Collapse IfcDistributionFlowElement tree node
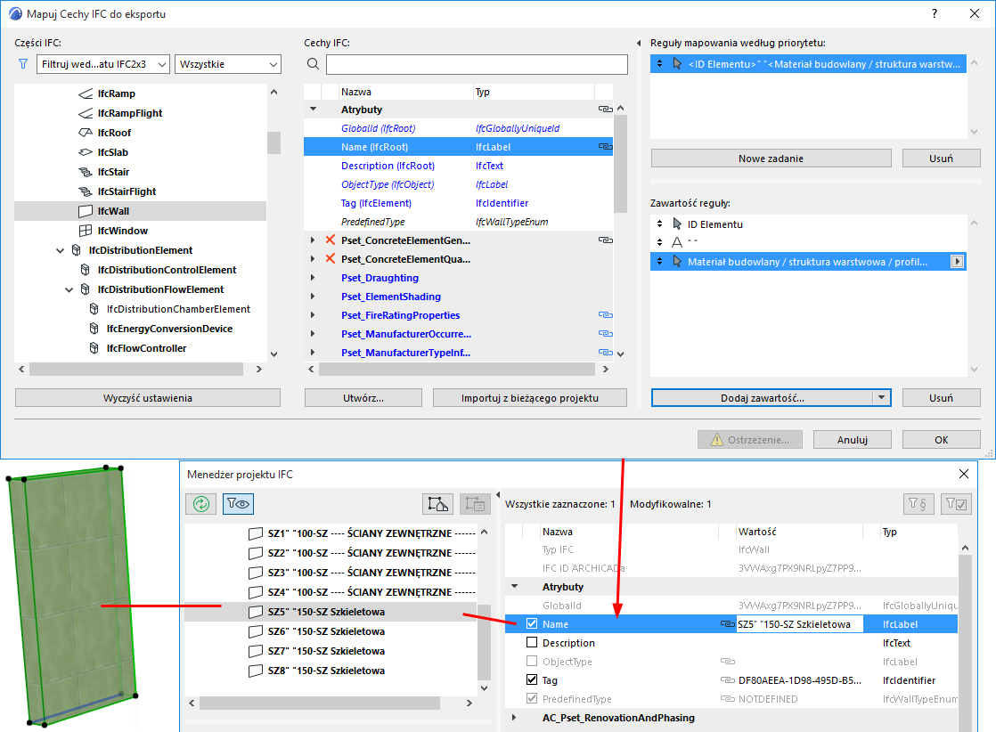 tap(69, 289)
